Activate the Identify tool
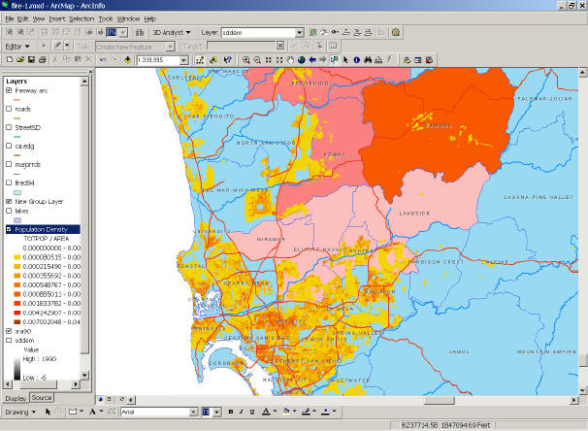The image size is (588, 431). tap(357, 60)
